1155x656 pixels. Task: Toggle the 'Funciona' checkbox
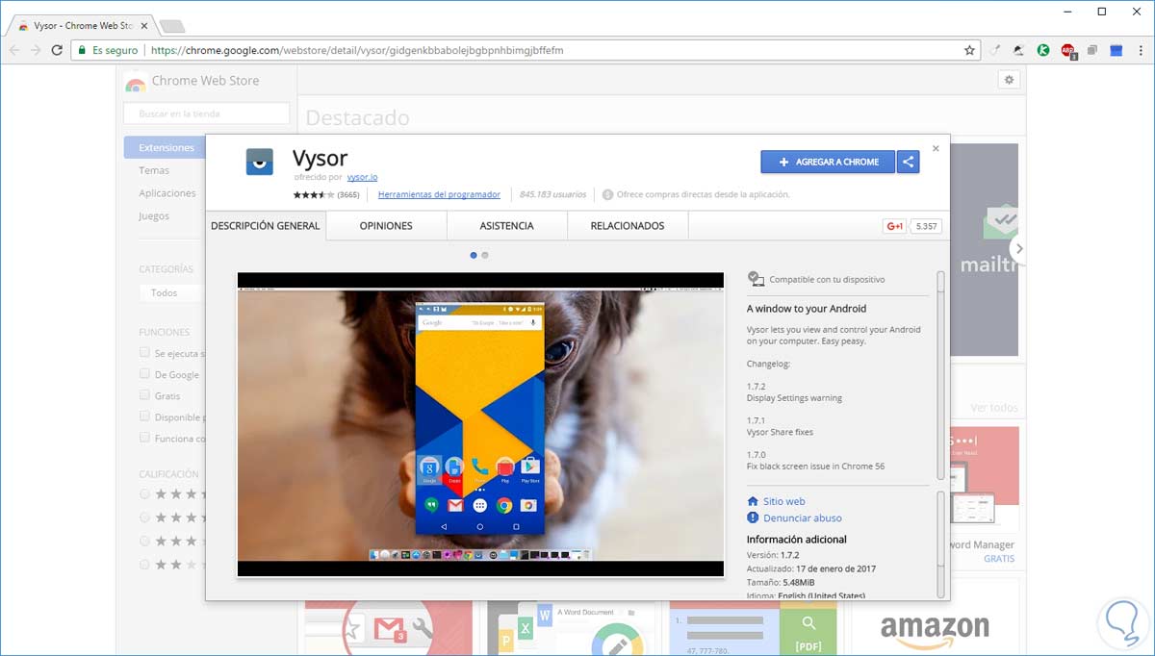coord(144,438)
